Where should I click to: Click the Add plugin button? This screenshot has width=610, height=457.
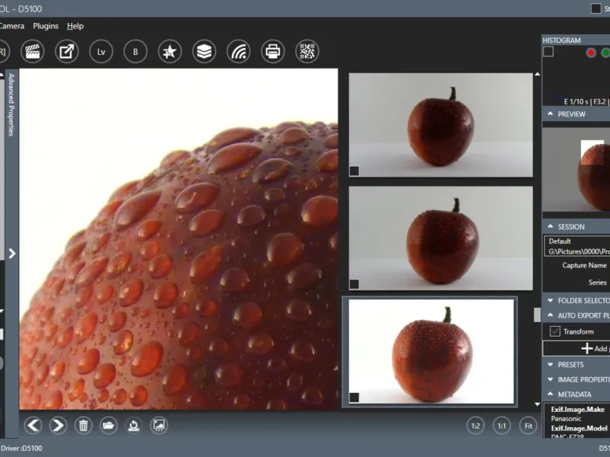pos(576,349)
